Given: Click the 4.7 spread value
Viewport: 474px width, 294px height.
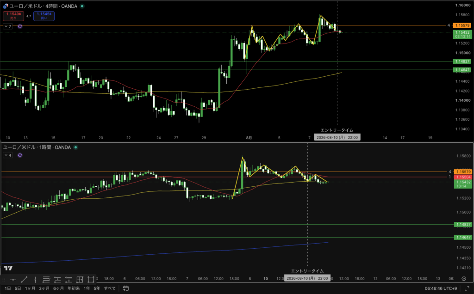Looking at the screenshot, I should click(x=29, y=16).
